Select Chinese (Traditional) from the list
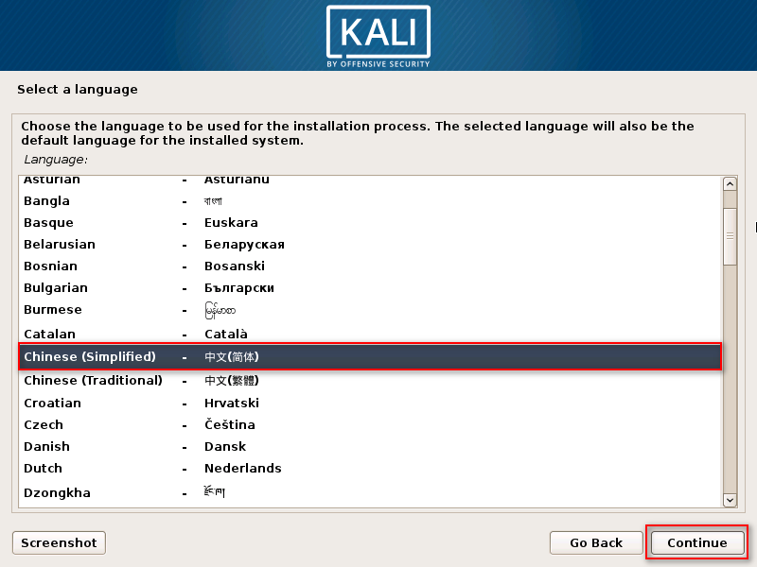757x567 pixels. (x=370, y=381)
